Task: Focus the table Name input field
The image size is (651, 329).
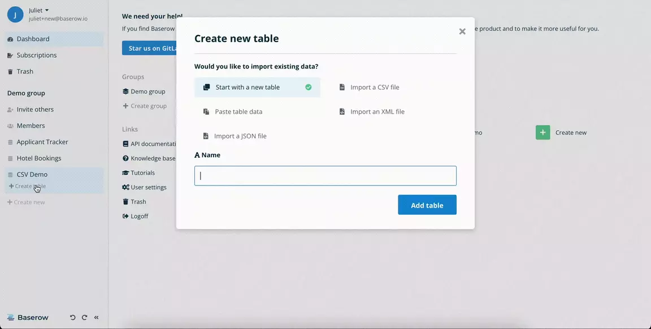Action: coord(325,176)
